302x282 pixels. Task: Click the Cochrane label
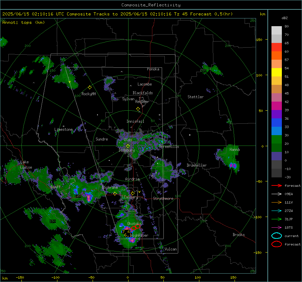pos(110,187)
